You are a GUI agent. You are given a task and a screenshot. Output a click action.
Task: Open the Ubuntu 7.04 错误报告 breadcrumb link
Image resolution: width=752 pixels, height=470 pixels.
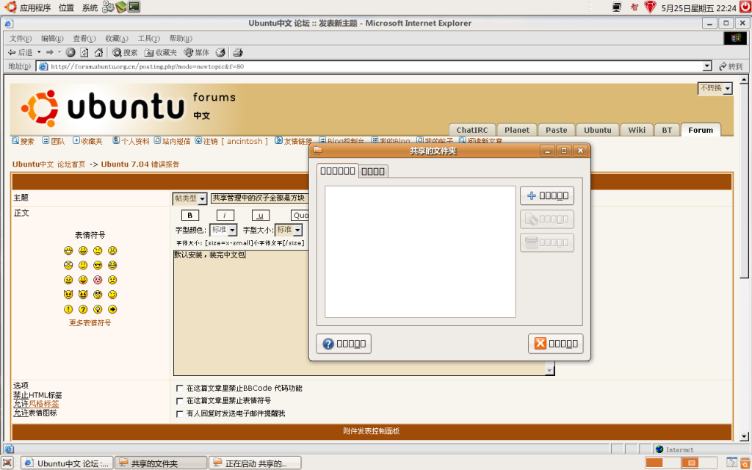coord(140,164)
